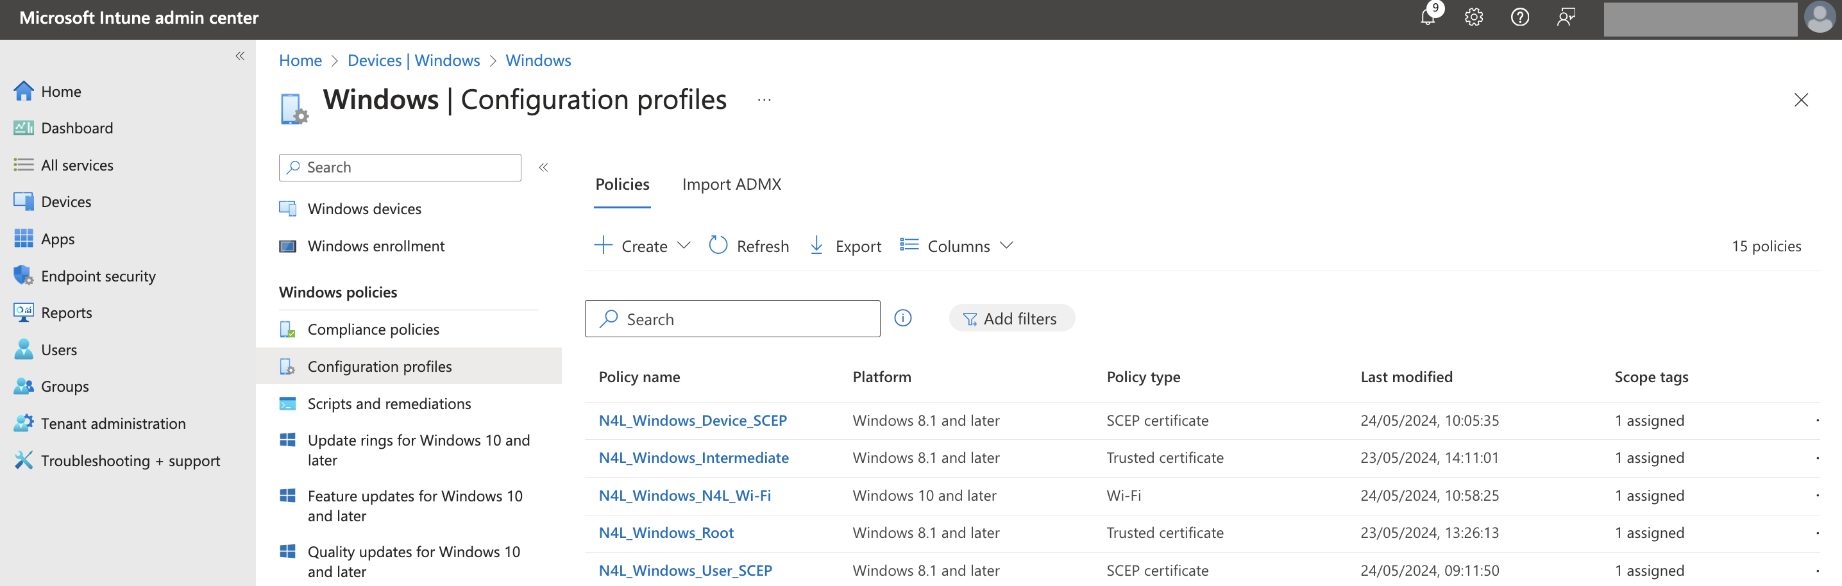Click inside the policy search field
The image size is (1842, 586).
(x=732, y=318)
